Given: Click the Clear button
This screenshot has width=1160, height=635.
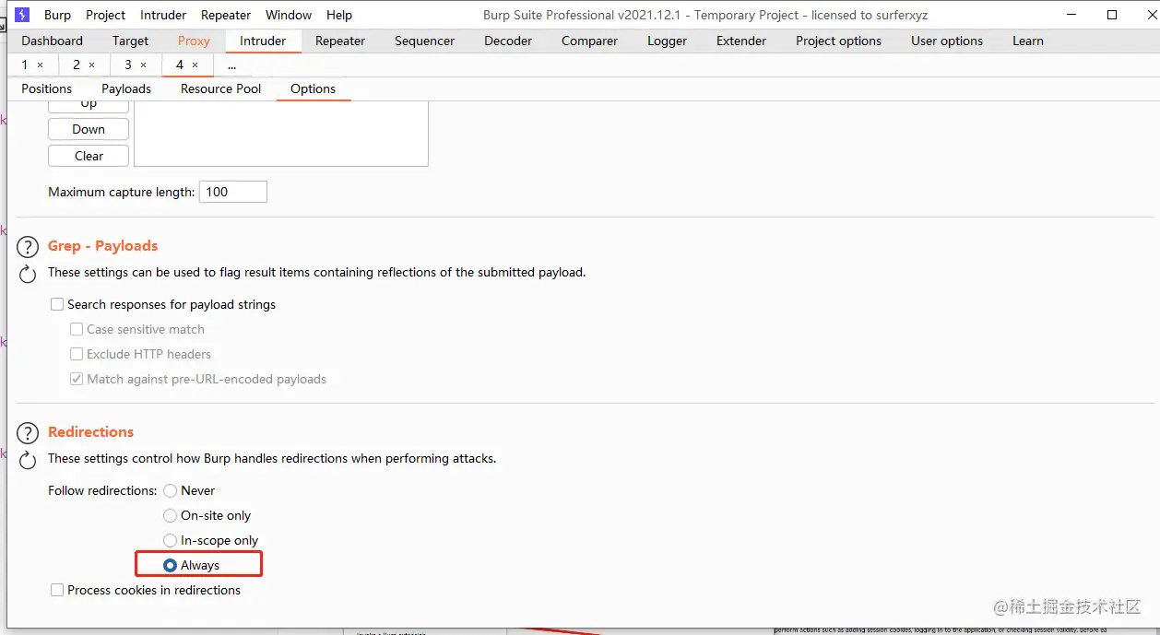Looking at the screenshot, I should (x=89, y=156).
